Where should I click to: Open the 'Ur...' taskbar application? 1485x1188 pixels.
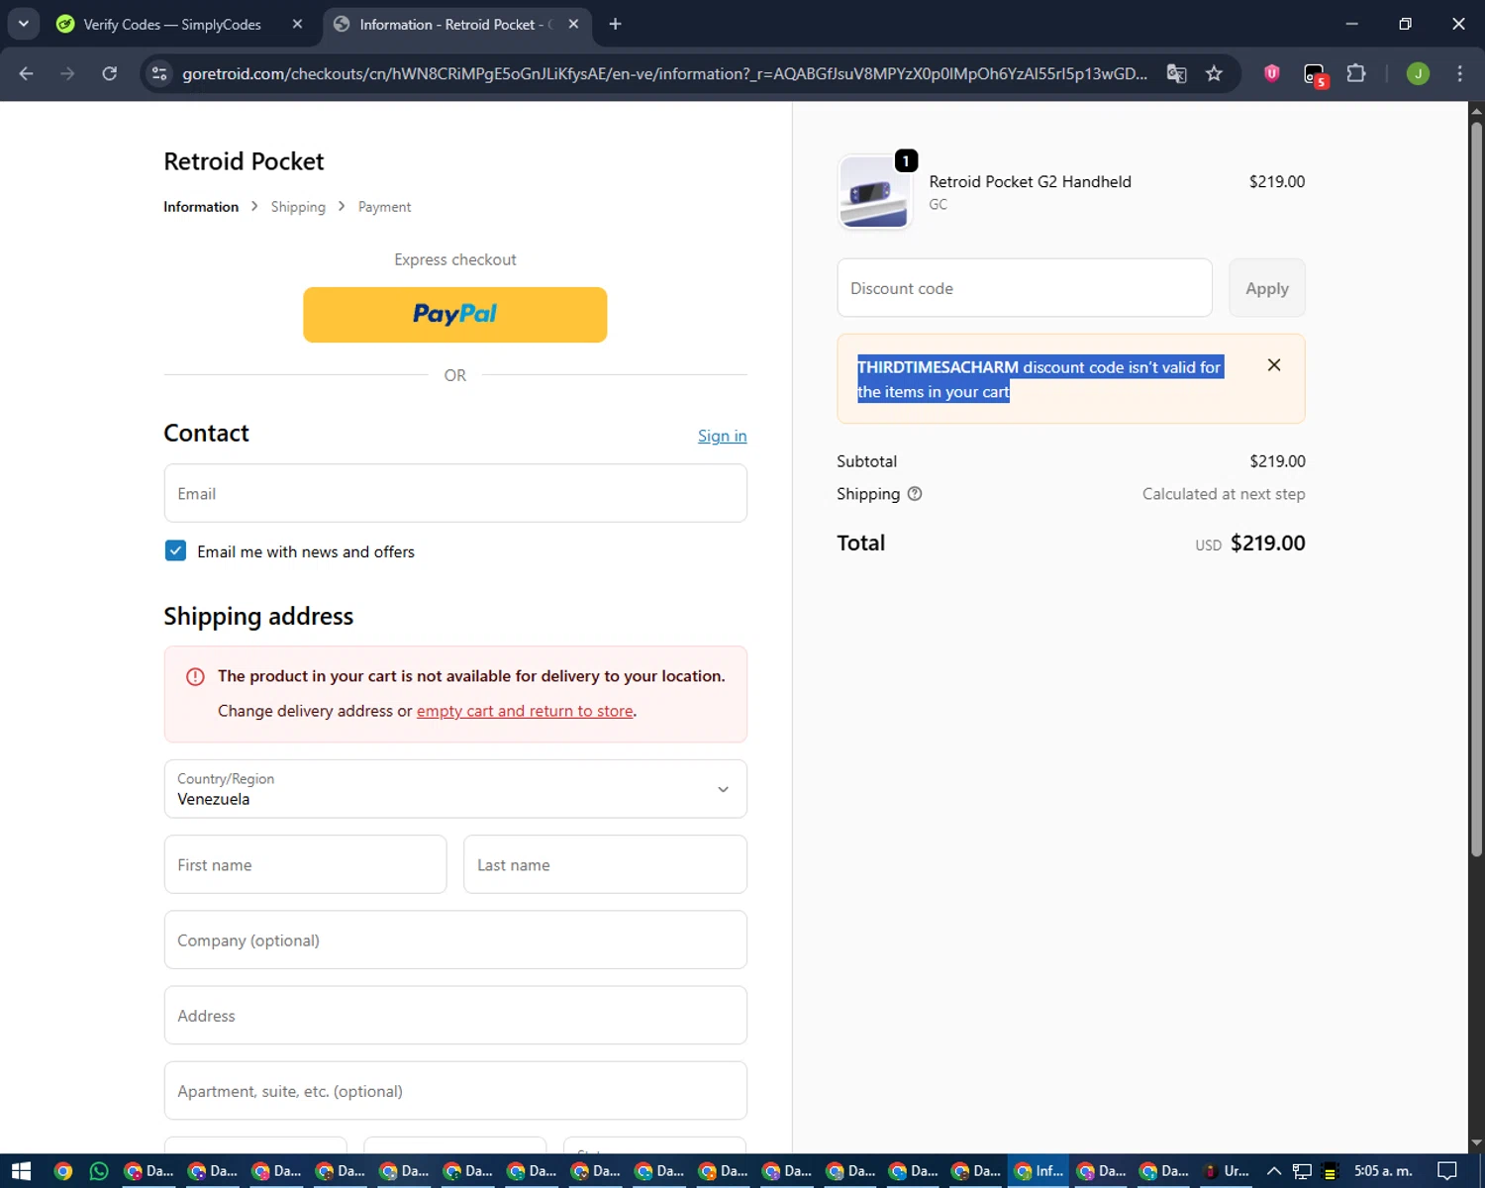(x=1227, y=1171)
